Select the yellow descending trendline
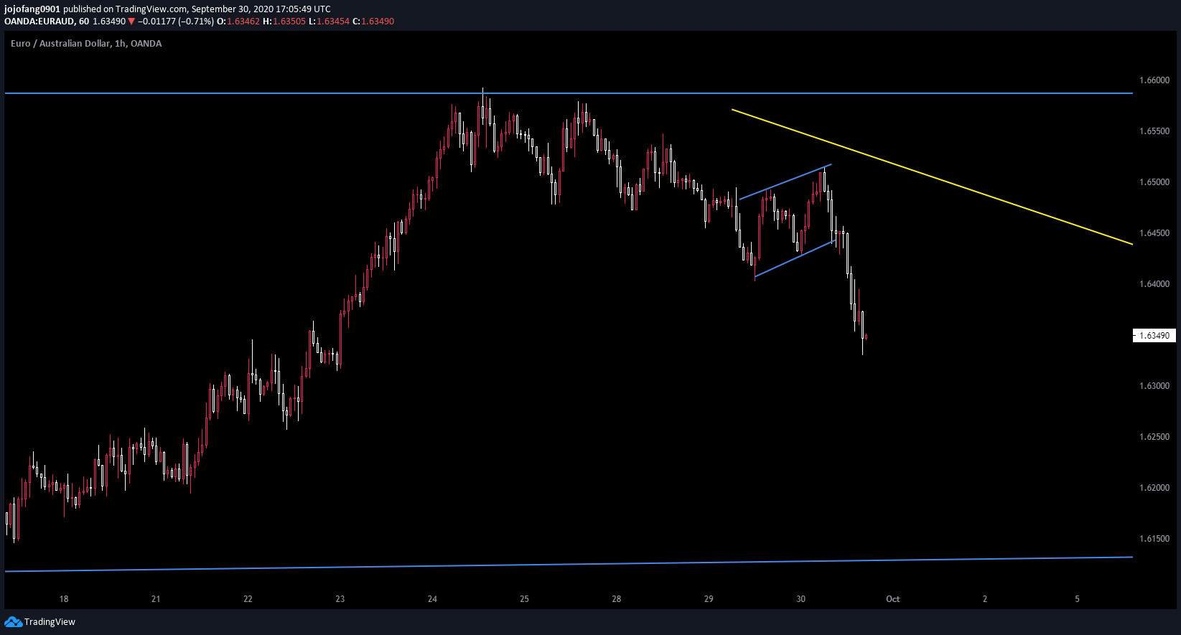 [x=932, y=177]
